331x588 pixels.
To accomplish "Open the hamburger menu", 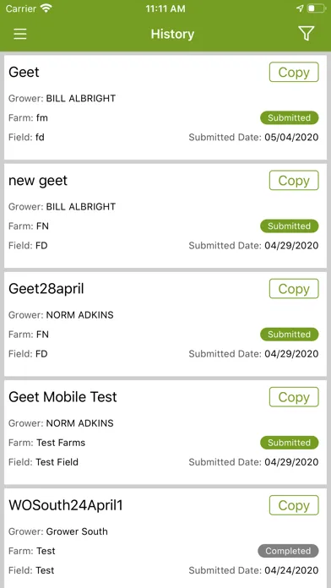I will pyautogui.click(x=20, y=34).
